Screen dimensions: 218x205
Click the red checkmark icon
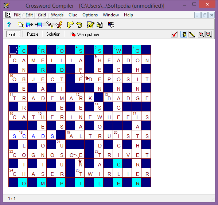point(175,34)
